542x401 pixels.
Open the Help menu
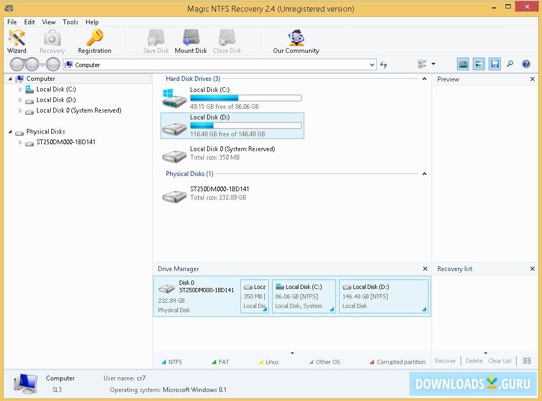pyautogui.click(x=92, y=22)
